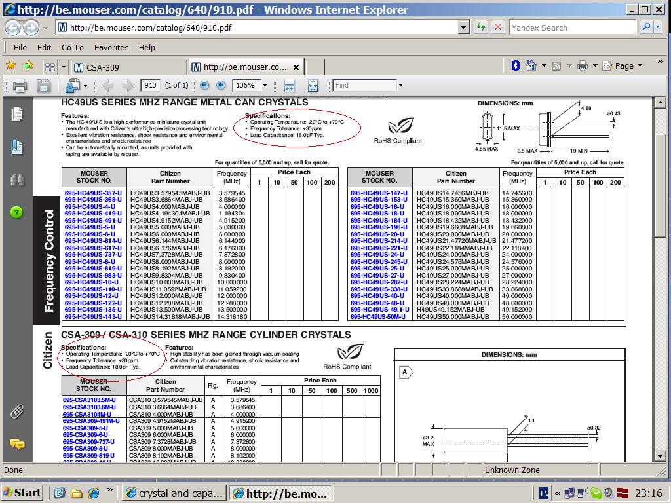Image resolution: width=671 pixels, height=503 pixels.
Task: Open stock link 695-HC49US-16-U
Action: (377, 206)
